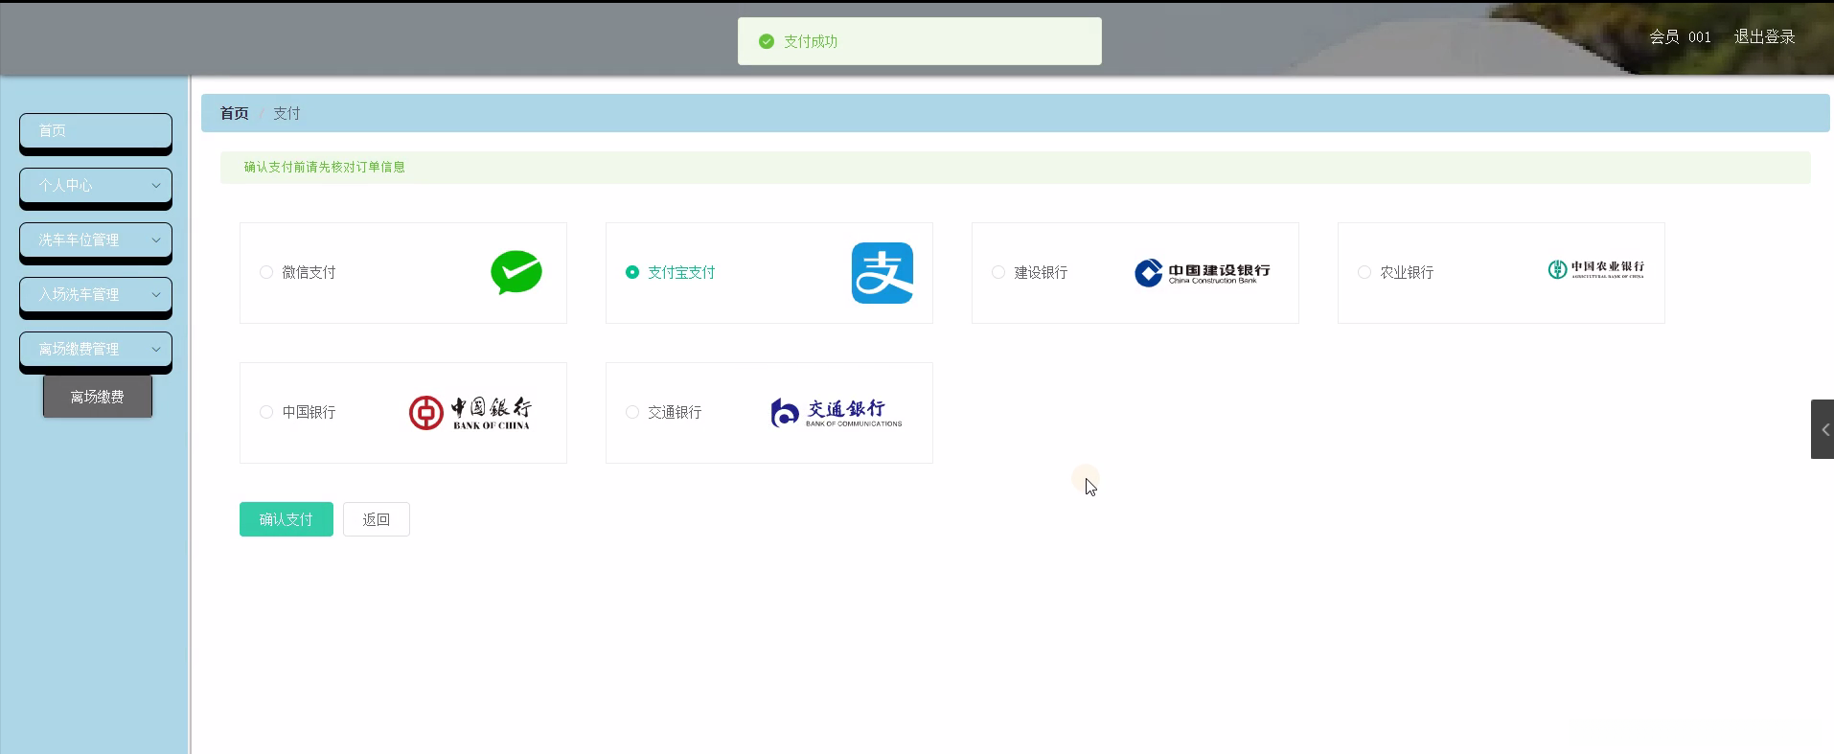Viewport: 1834px width, 754px height.
Task: Click the 微信支付 option label
Action: click(x=309, y=272)
